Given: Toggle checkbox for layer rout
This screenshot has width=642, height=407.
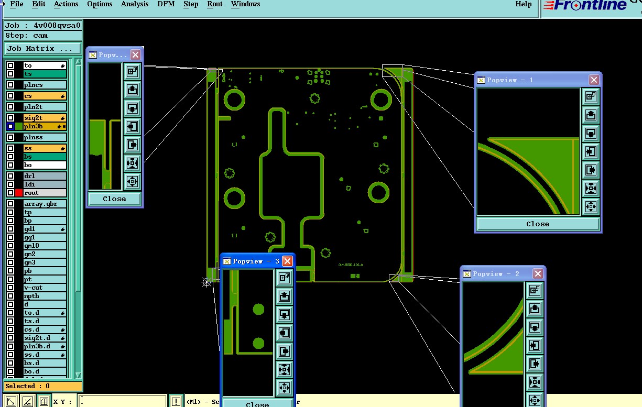Looking at the screenshot, I should [10, 193].
